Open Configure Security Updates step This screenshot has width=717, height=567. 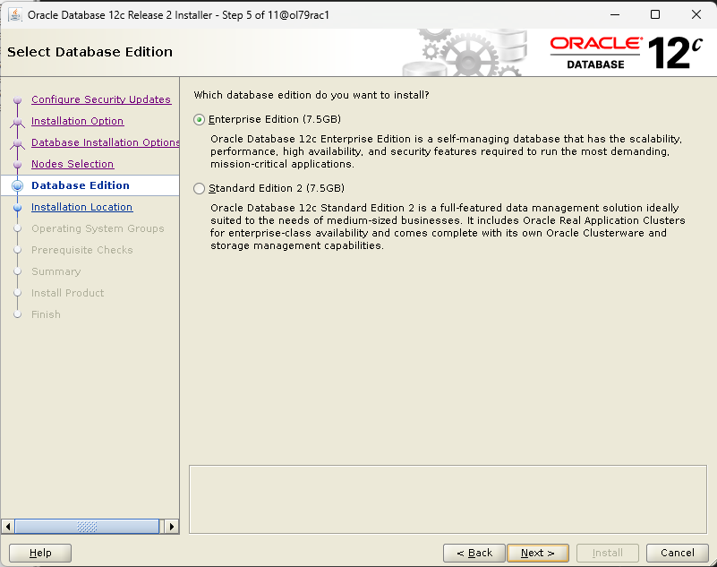pos(101,99)
